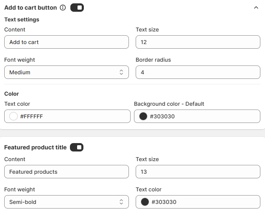Toggle the Add to cart button switch
265x214 pixels.
pos(77,8)
